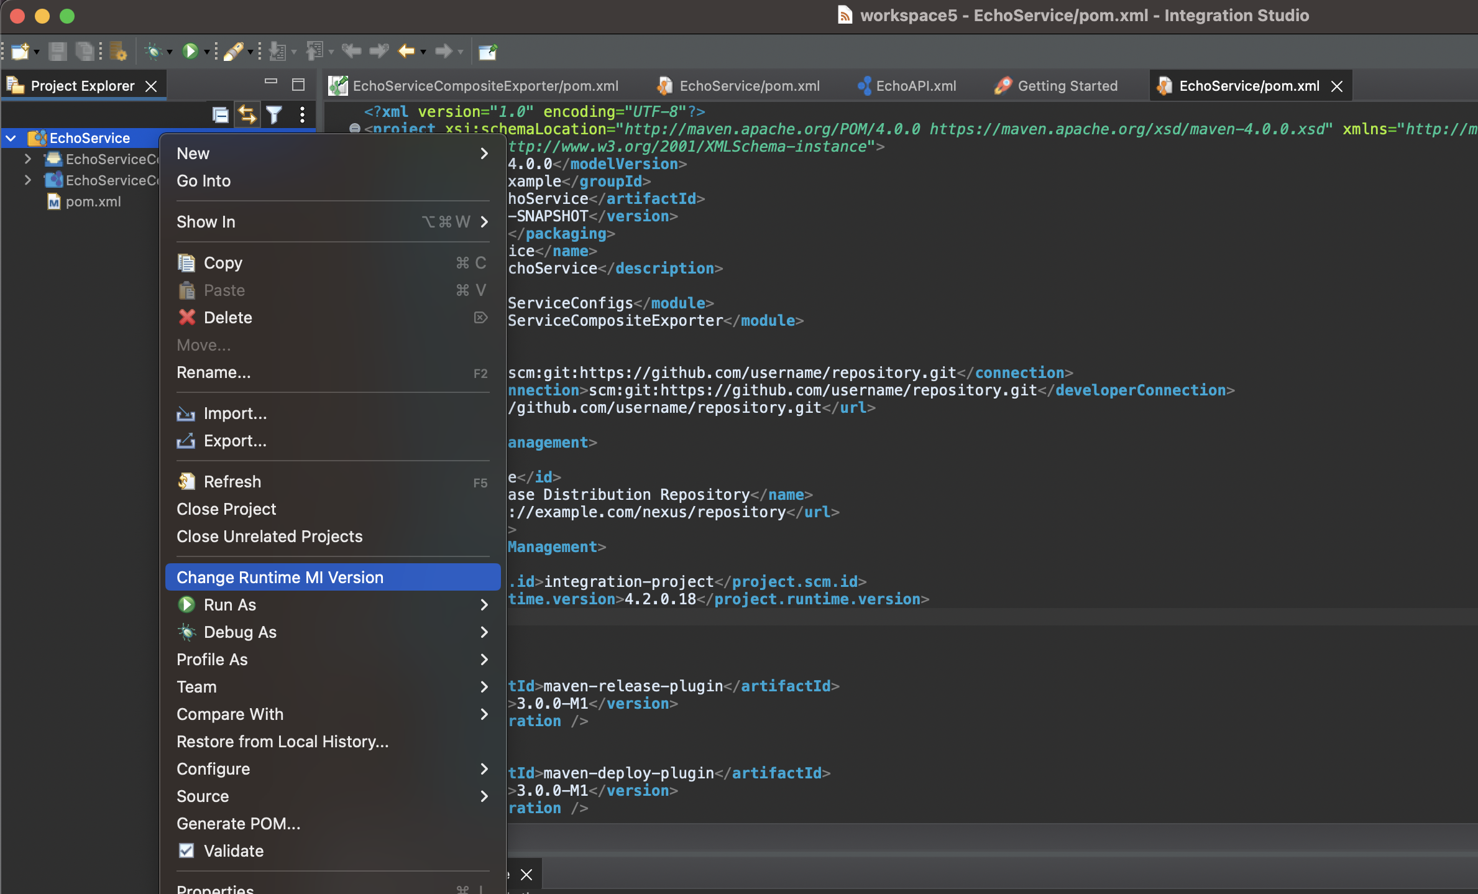This screenshot has height=894, width=1478.
Task: Choose Close Project in context menu
Action: pyautogui.click(x=333, y=509)
